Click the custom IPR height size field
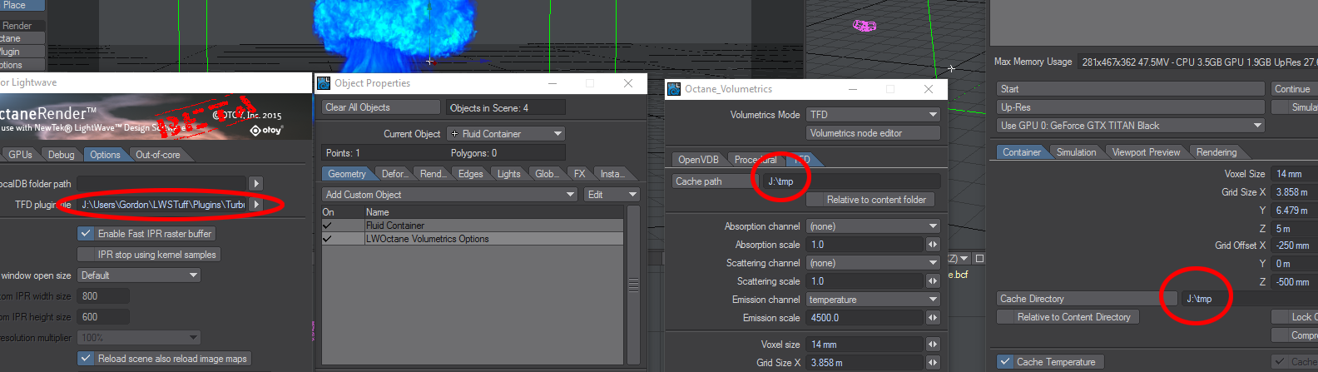Screen dimensions: 1318x372 pos(102,317)
